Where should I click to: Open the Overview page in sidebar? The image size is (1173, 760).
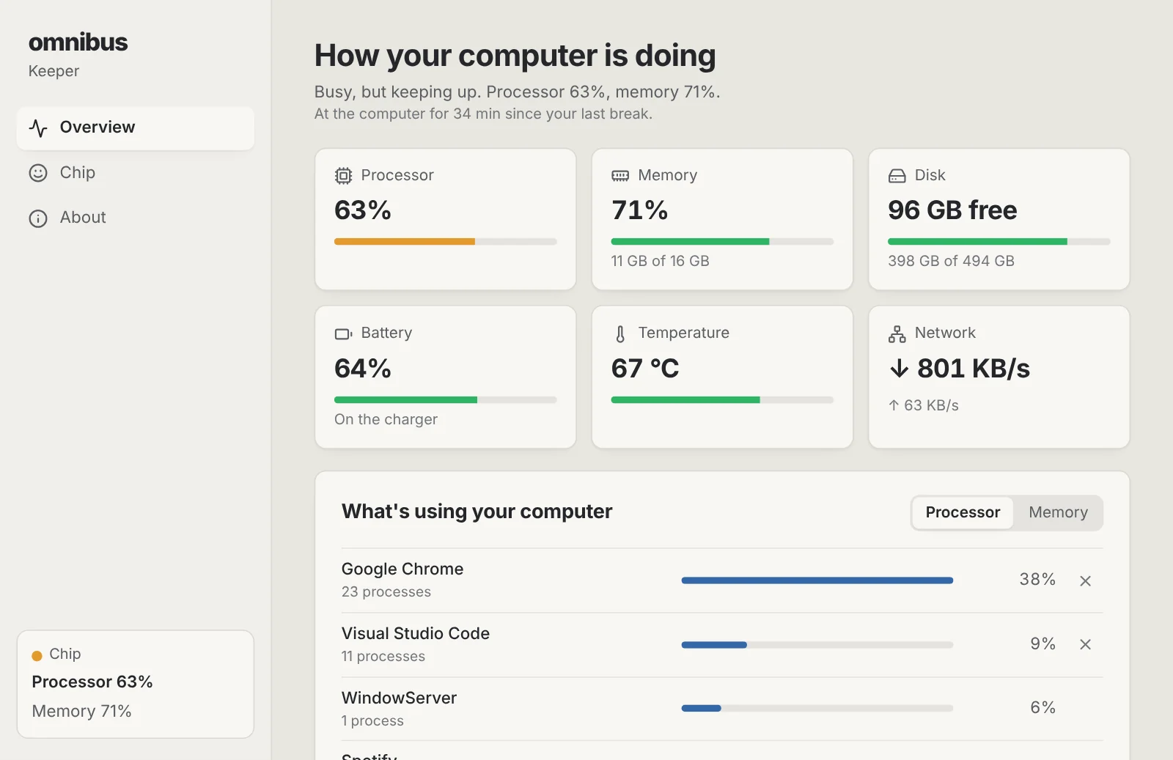[x=136, y=128]
